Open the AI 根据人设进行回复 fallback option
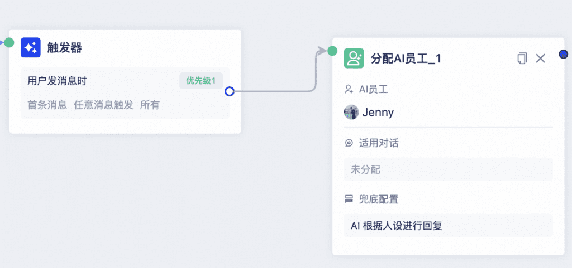The width and height of the screenshot is (572, 268). click(449, 226)
